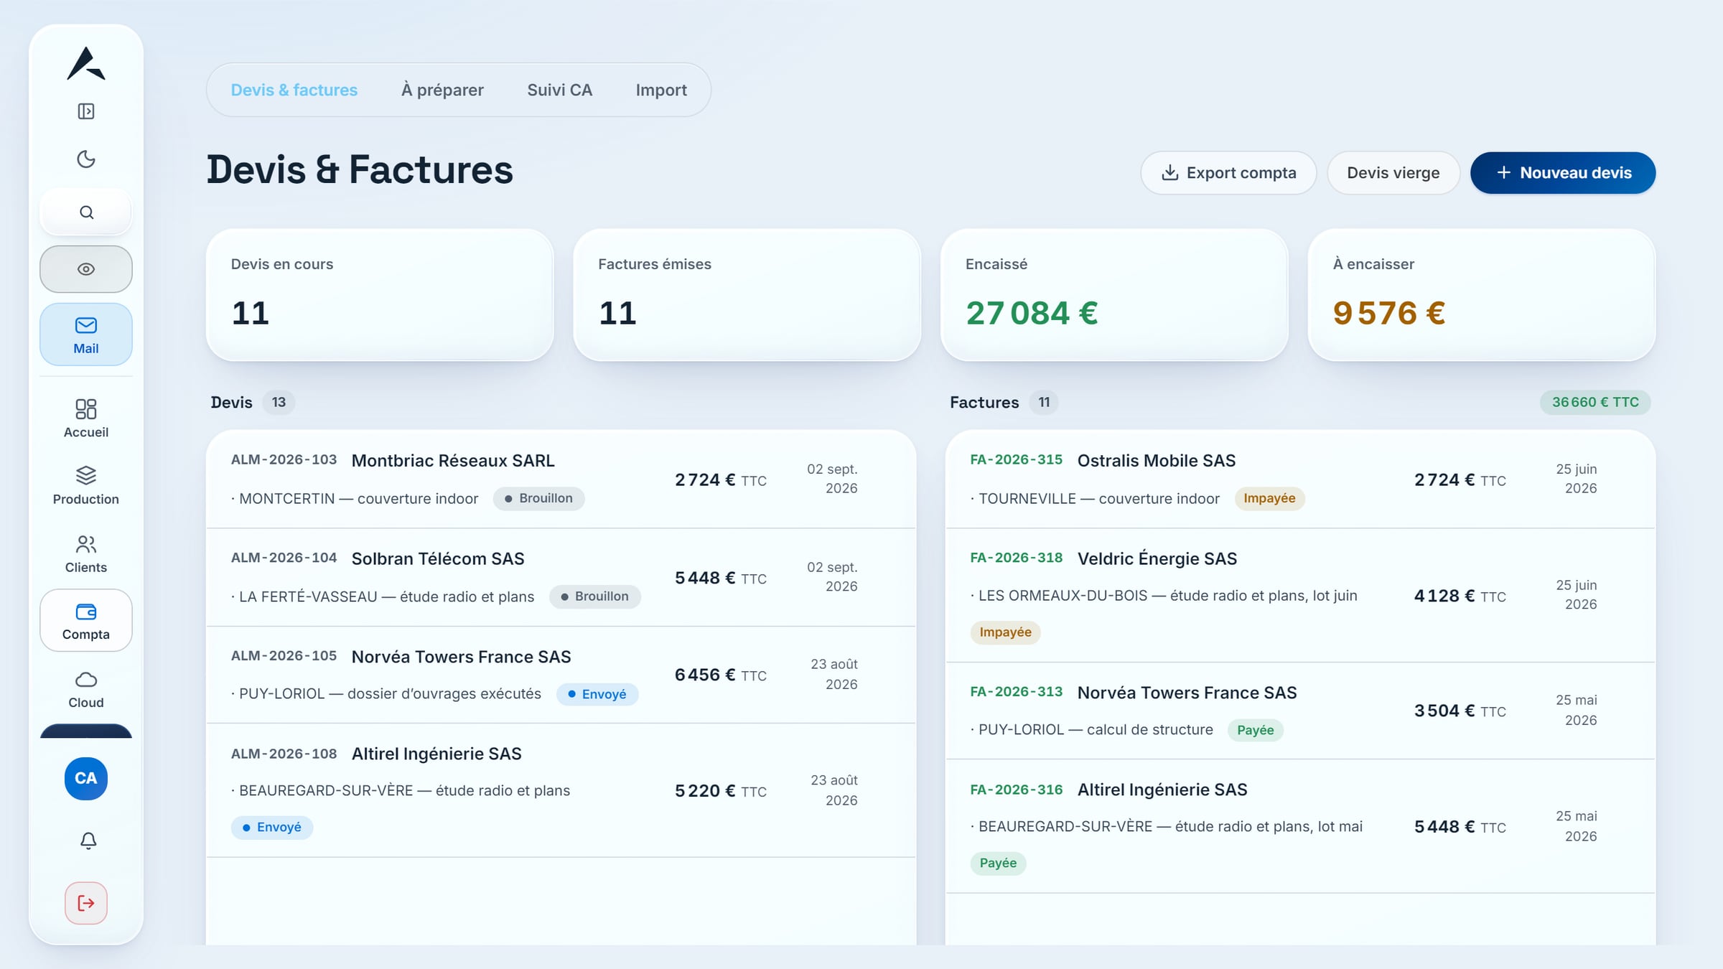The height and width of the screenshot is (969, 1723).
Task: Open the Suivi CA tab
Action: pos(560,90)
